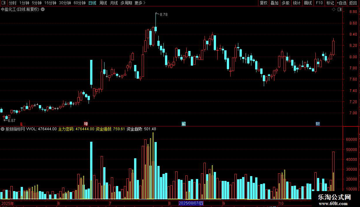Click the 8.78 high price label
Screen dimensions: 360x207
(x=164, y=14)
